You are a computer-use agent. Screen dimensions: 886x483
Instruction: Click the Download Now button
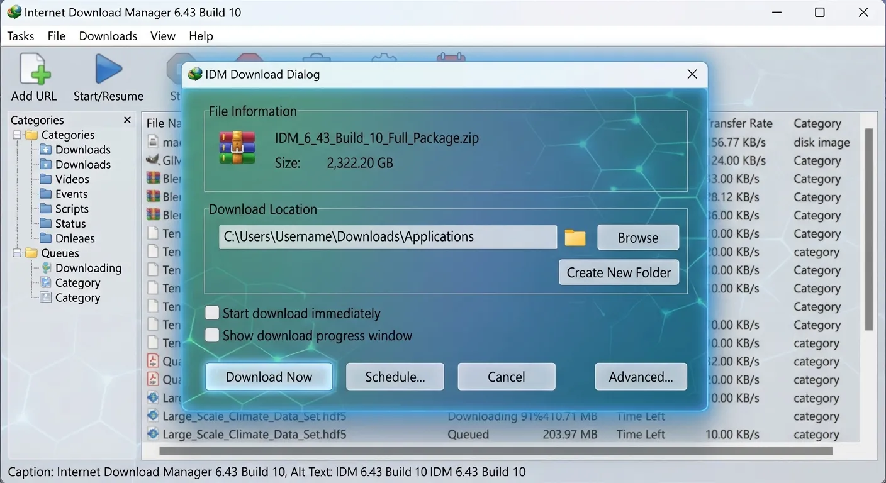coord(269,377)
